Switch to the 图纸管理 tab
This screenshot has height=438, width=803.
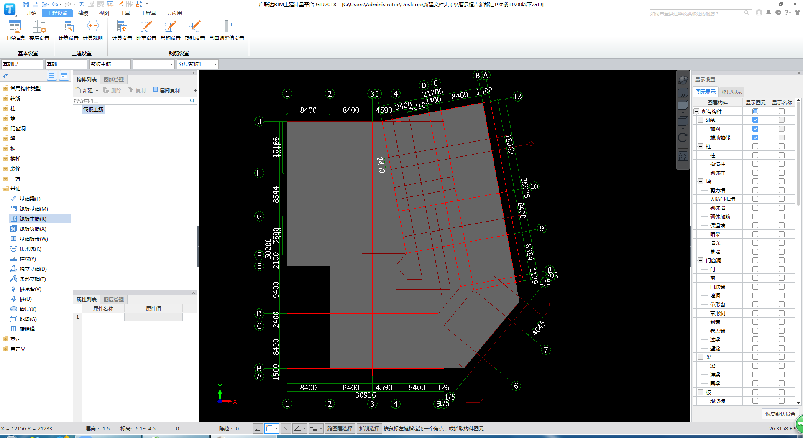click(x=114, y=79)
